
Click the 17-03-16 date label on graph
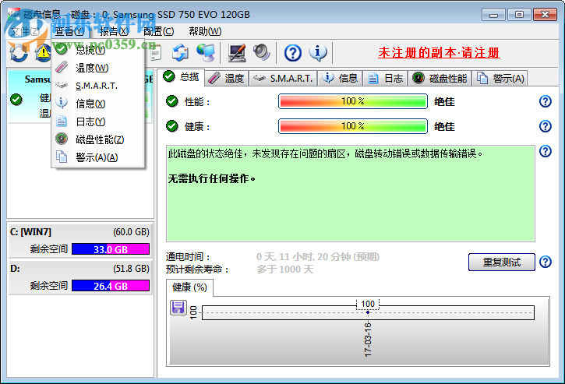tap(368, 340)
